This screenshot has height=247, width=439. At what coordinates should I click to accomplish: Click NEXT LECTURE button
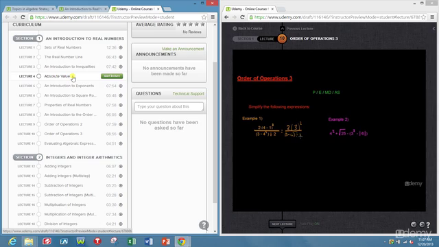[282, 224]
